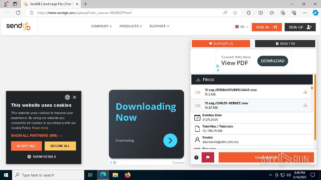Click DOWNLOAD button in View PDF ad
This screenshot has width=321, height=180.
click(273, 61)
